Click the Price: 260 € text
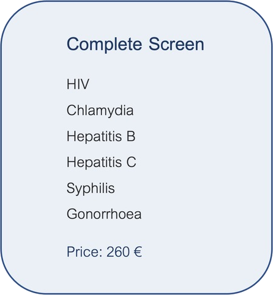The image size is (273, 295). [104, 252]
